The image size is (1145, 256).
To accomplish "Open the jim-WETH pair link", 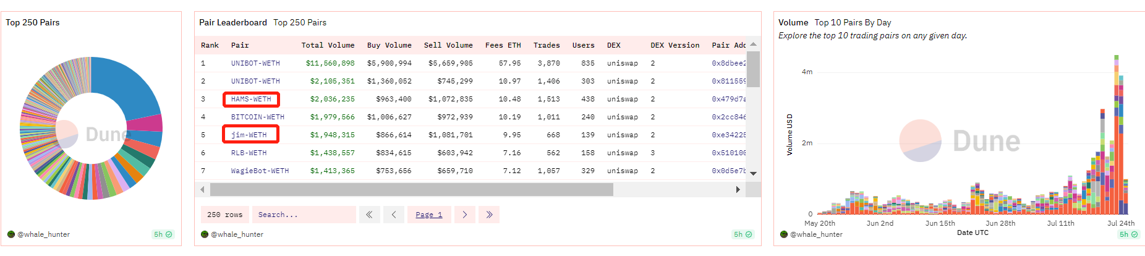I will click(x=249, y=135).
